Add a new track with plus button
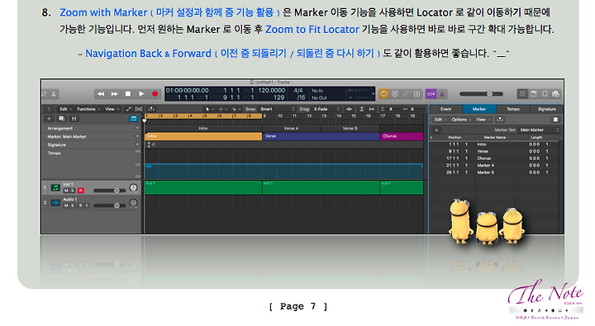 [49, 119]
